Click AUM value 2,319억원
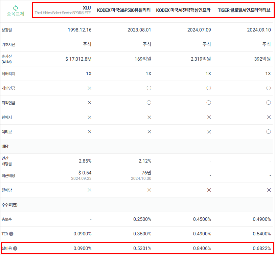Screen dimensions: 275x255 click(201, 59)
